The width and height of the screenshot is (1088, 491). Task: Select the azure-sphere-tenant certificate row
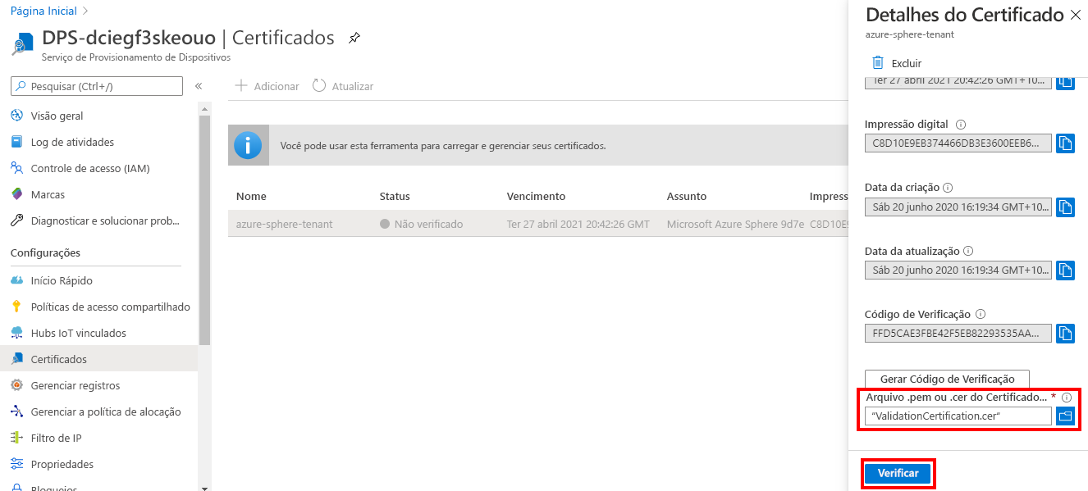click(x=538, y=224)
